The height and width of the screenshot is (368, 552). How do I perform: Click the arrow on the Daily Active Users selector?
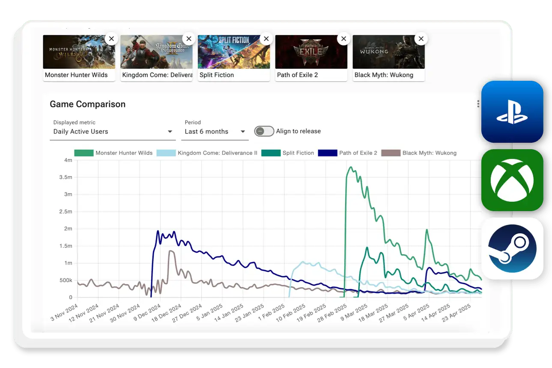[170, 132]
